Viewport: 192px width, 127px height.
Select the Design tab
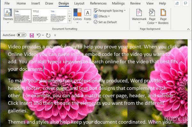click(64, 3)
